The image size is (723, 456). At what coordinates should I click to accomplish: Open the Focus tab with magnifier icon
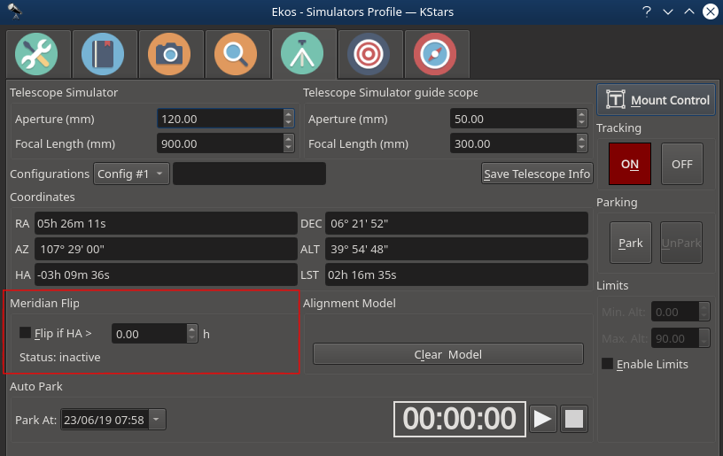point(236,54)
